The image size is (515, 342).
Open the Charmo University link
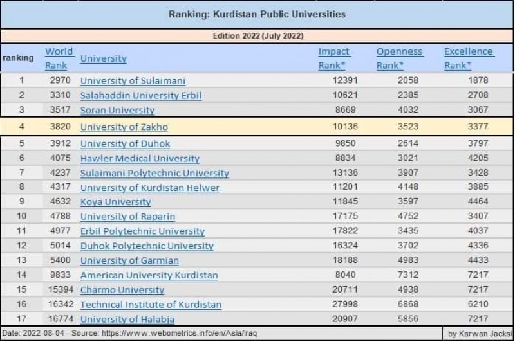122,290
